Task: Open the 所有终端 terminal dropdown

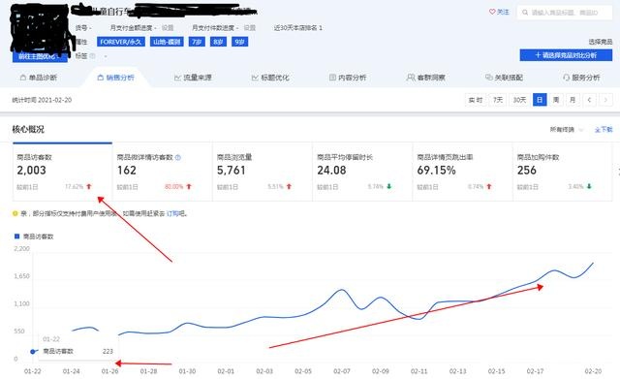Action: point(566,129)
